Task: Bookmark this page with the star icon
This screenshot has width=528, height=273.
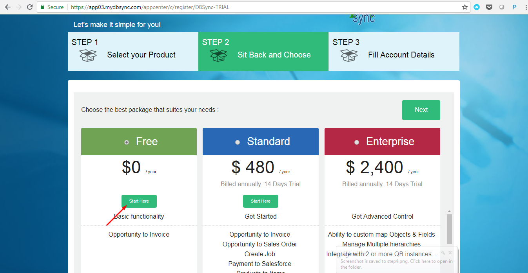Action: pyautogui.click(x=465, y=7)
